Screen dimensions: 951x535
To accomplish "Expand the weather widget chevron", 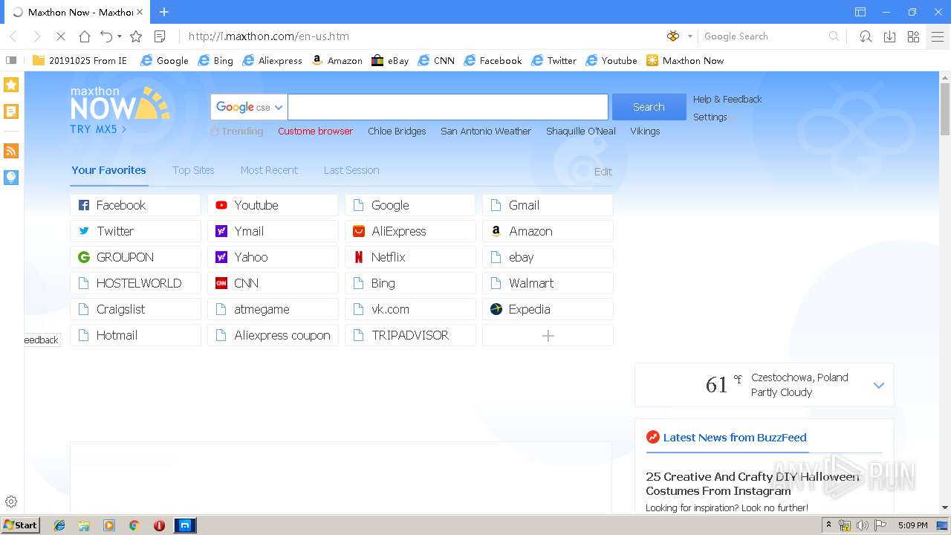I will tap(879, 385).
